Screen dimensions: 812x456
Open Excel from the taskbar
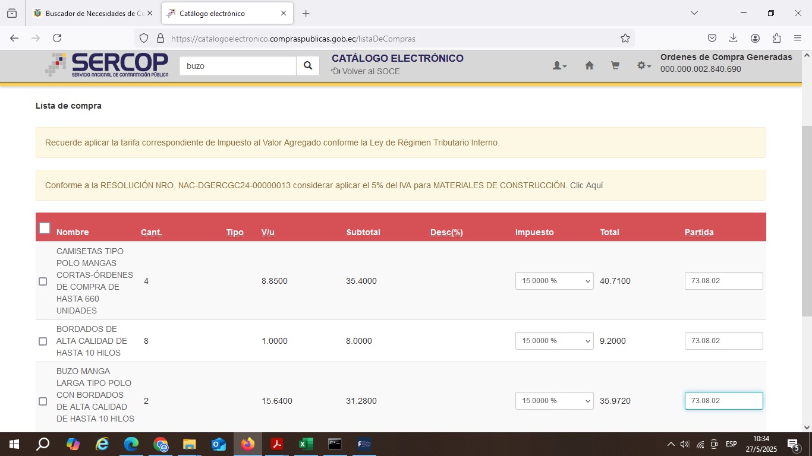coord(306,444)
